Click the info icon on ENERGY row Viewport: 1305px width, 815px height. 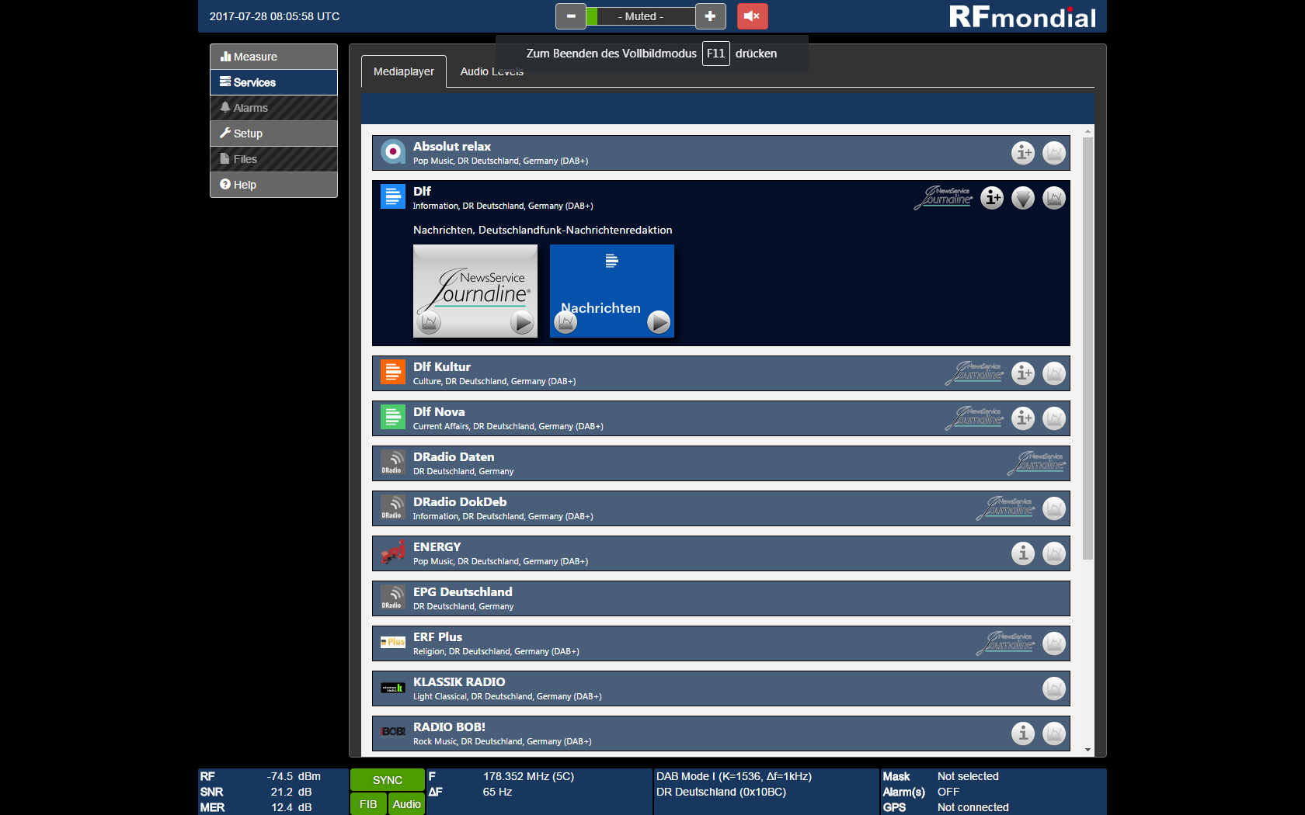click(1023, 553)
